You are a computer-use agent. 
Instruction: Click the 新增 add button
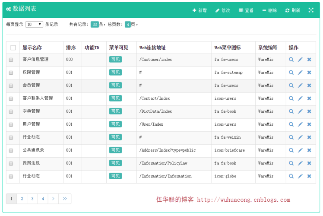tap(199, 10)
